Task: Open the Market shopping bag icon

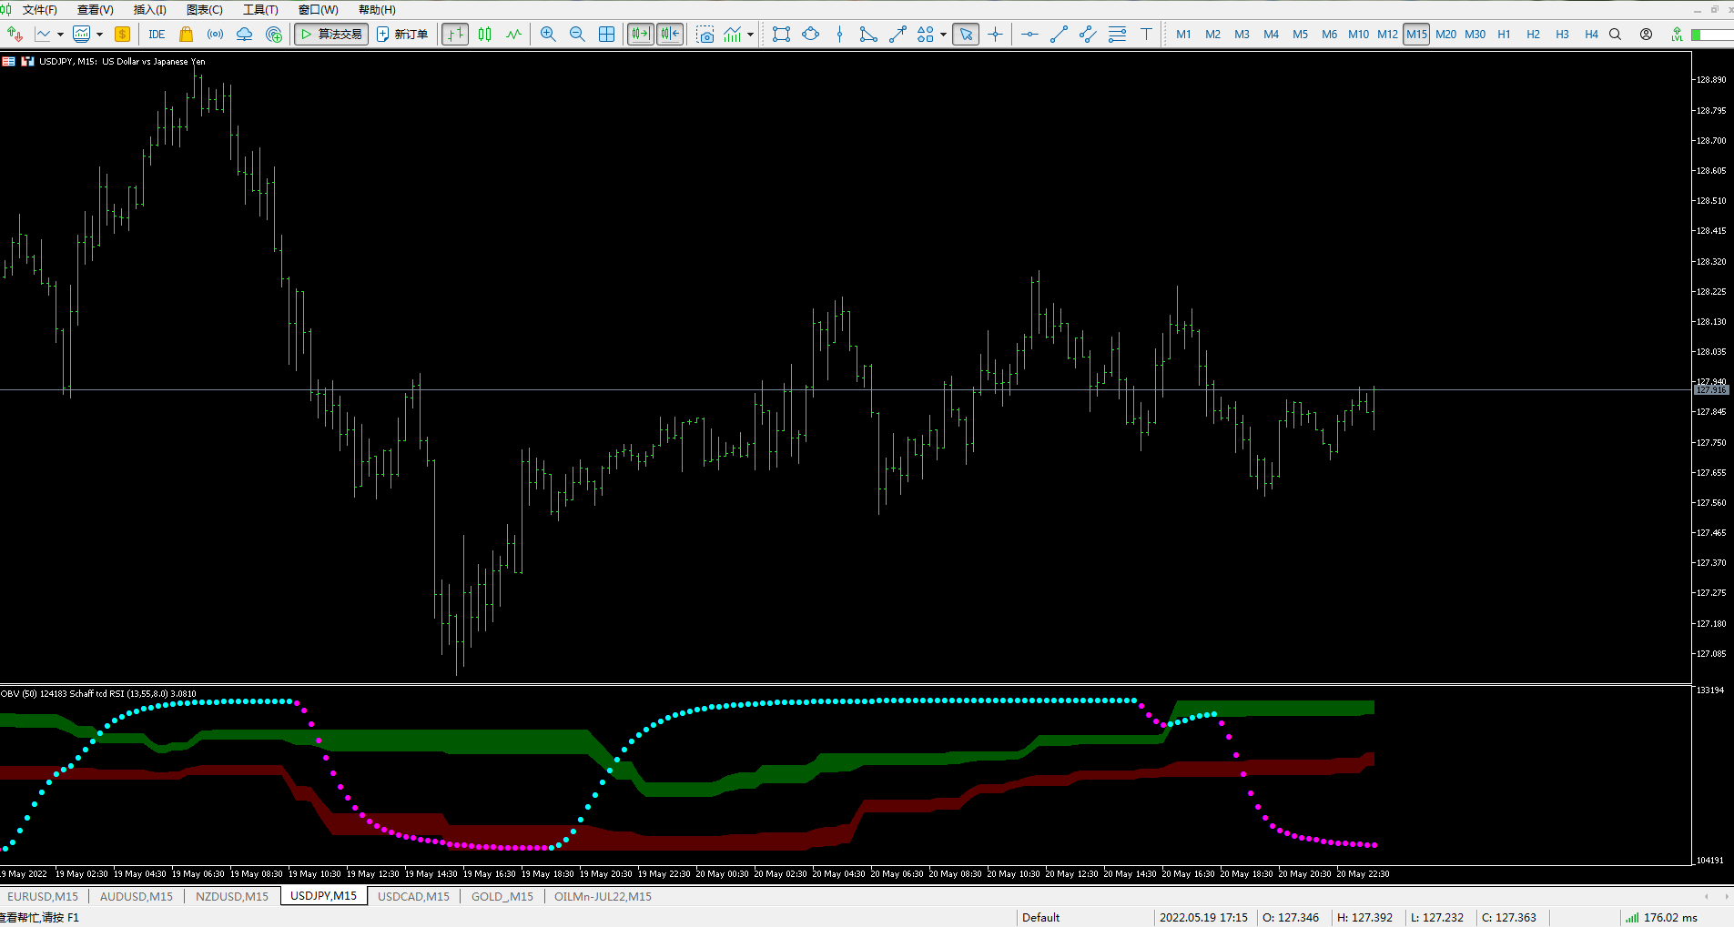Action: [x=186, y=35]
